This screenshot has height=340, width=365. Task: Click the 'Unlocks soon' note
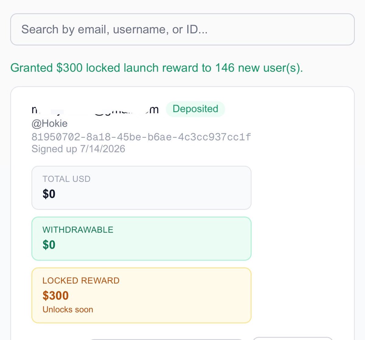(x=68, y=310)
